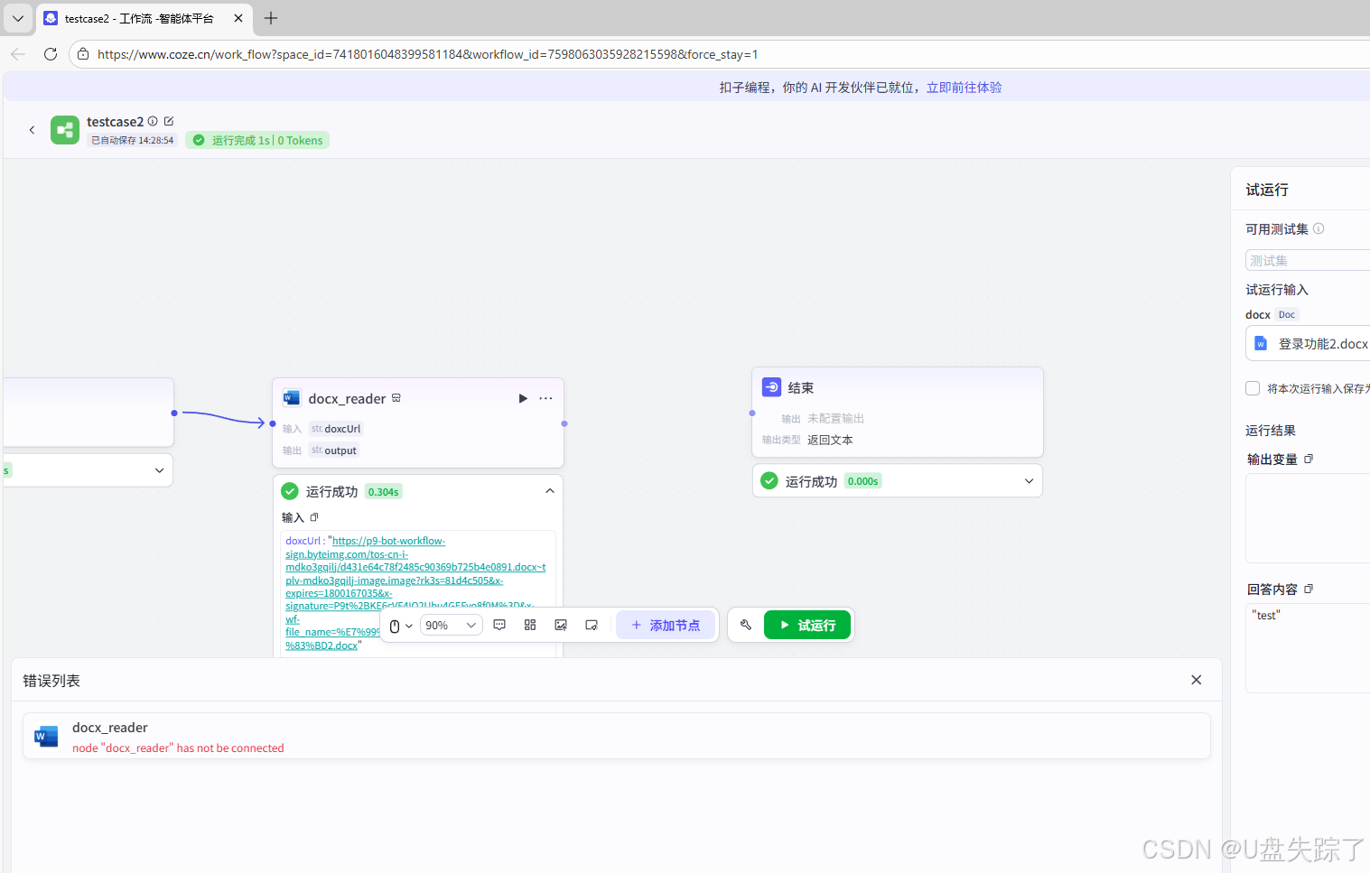Copy the 输出变量 content
This screenshot has height=873, width=1370.
(1309, 459)
